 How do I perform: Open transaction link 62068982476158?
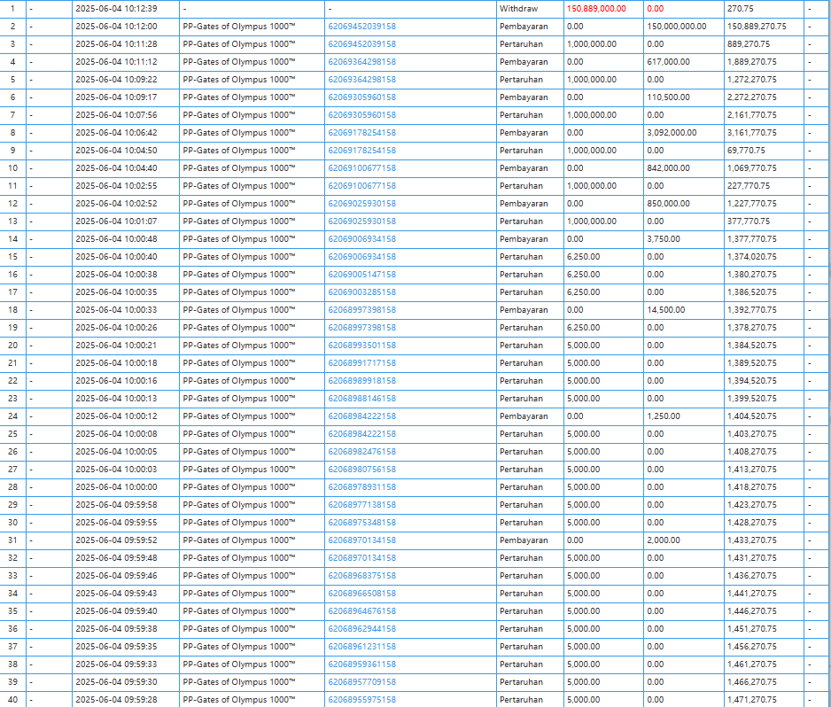[x=362, y=452]
